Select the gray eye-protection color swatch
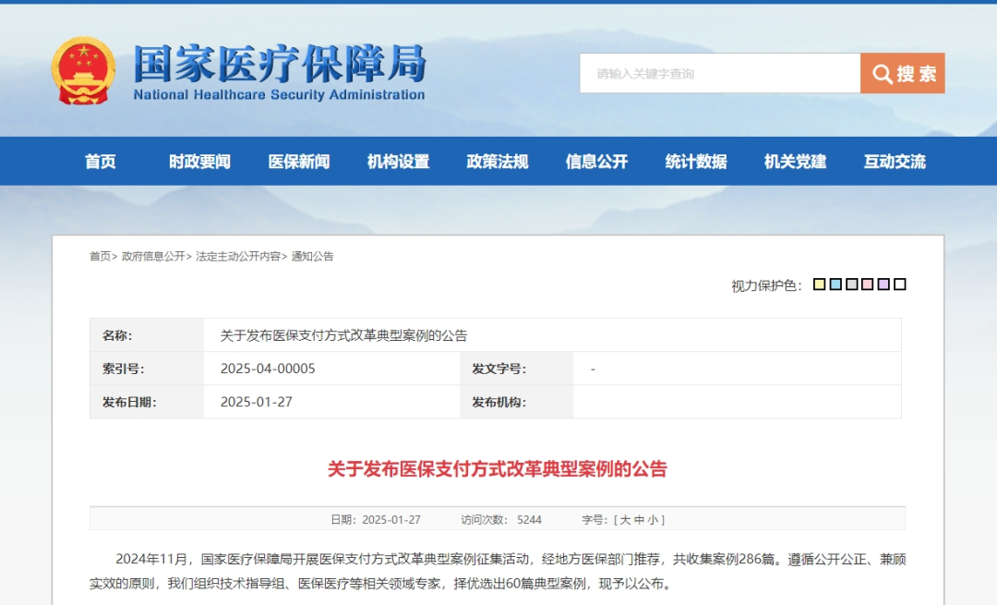This screenshot has height=605, width=997. [852, 284]
